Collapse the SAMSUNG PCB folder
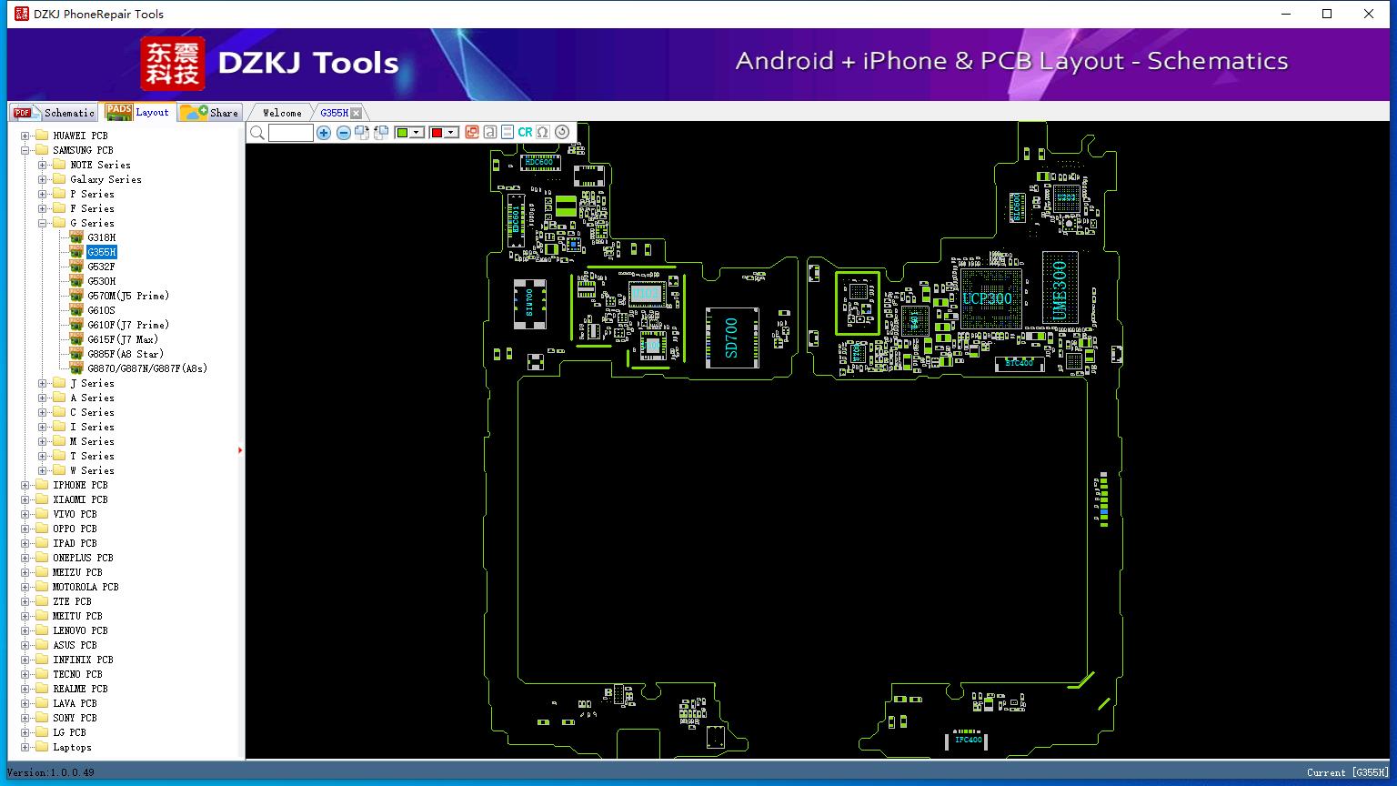The width and height of the screenshot is (1397, 786). (25, 150)
